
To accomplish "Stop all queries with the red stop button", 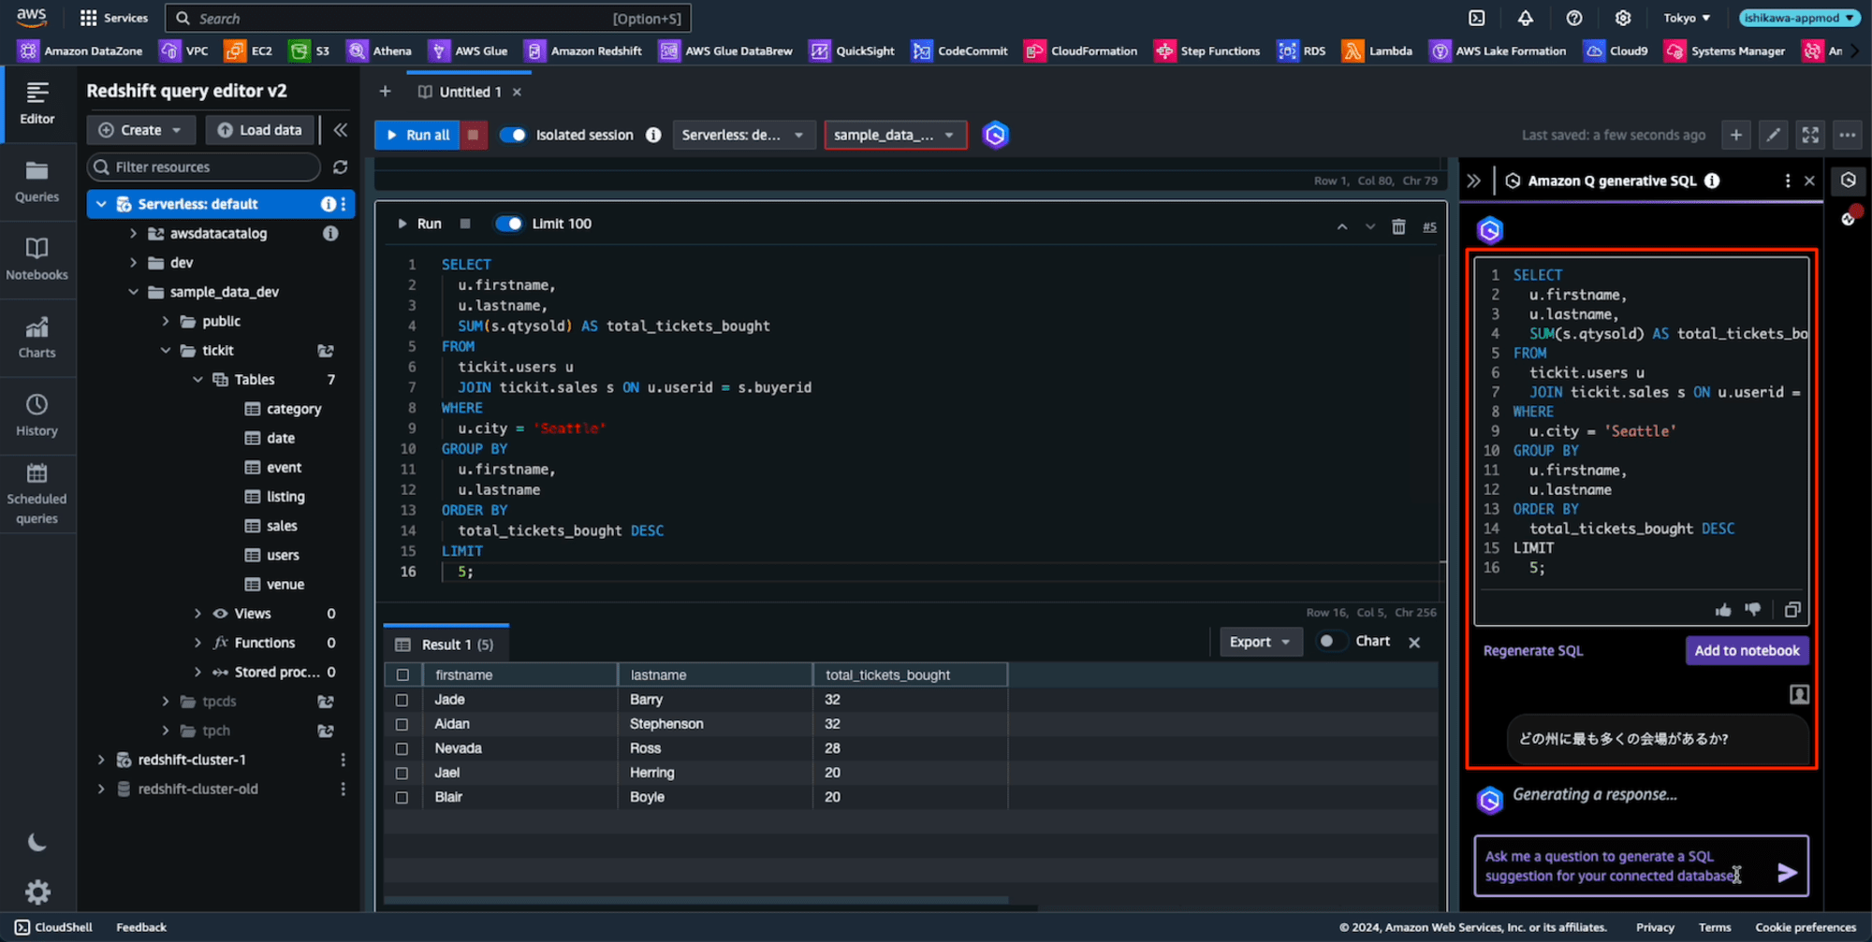I will pyautogui.click(x=474, y=135).
